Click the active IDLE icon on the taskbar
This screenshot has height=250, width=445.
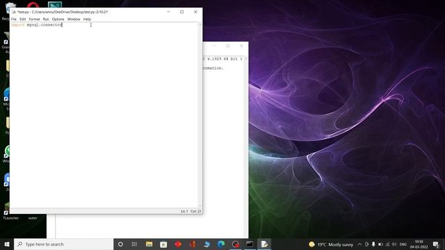(264, 244)
